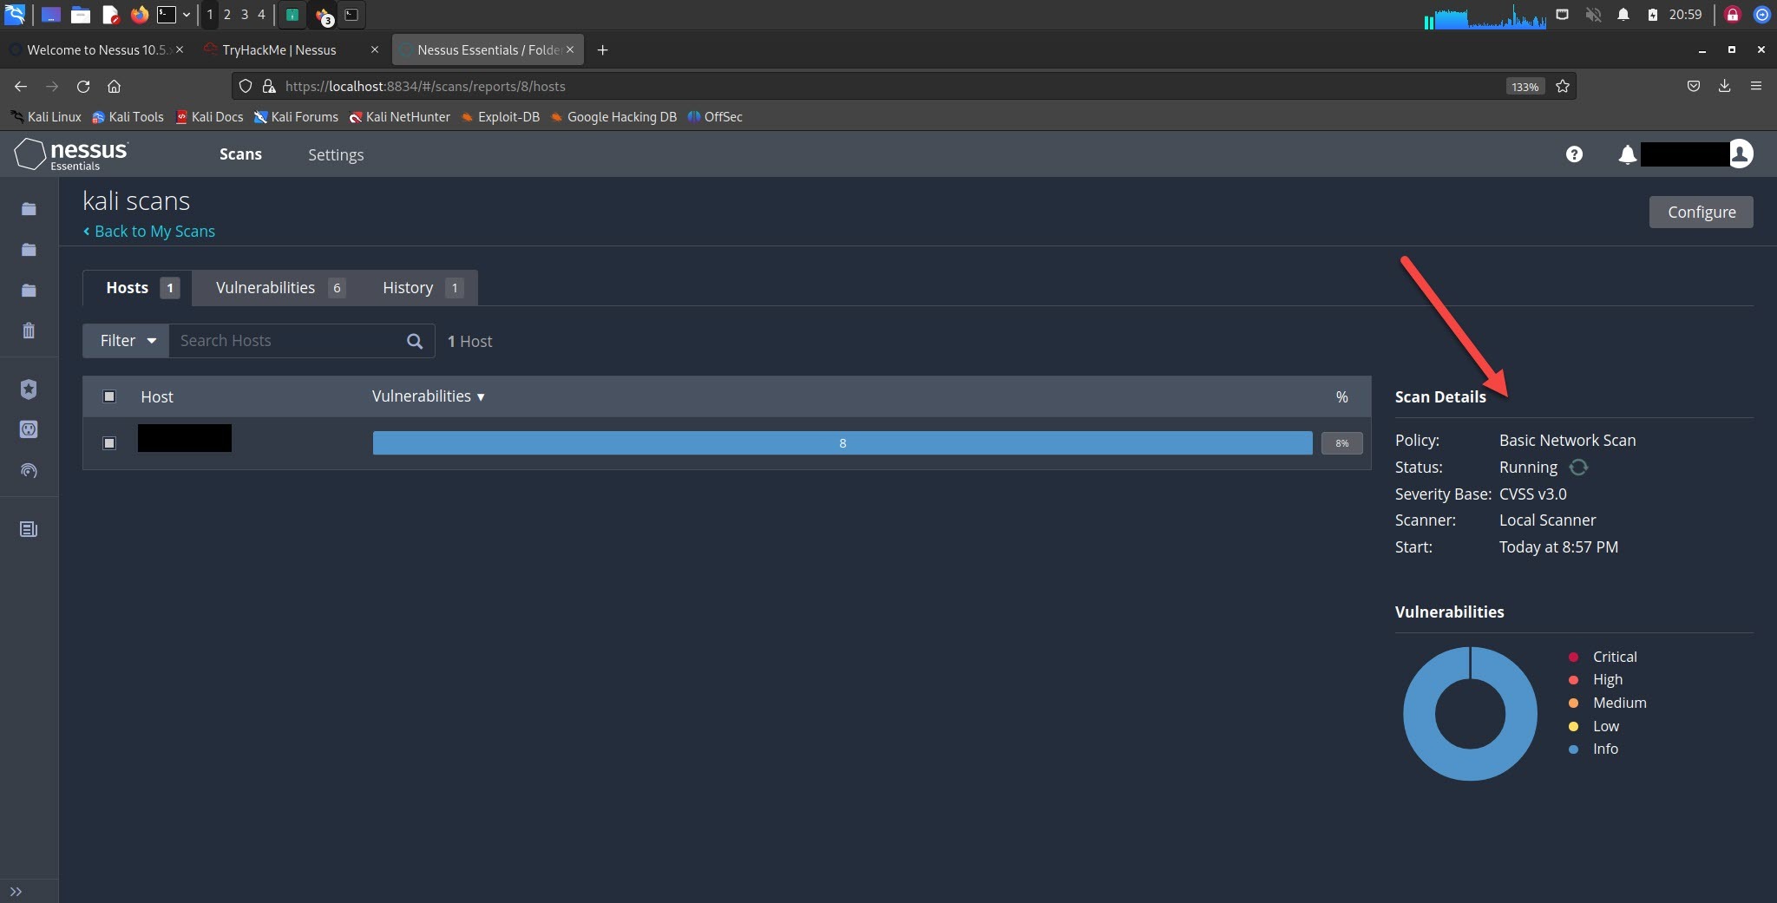Open Scans in top navigation

[x=240, y=154]
